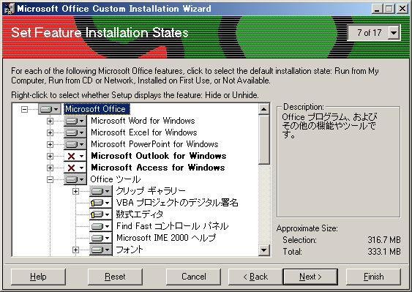Open install state icon for フォント
This screenshot has height=292, width=412.
point(101,250)
